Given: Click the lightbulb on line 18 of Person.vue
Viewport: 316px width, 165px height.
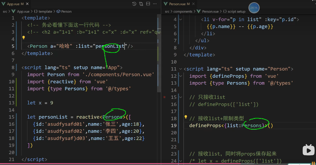Looking at the screenshot, I should pyautogui.click(x=186, y=117).
